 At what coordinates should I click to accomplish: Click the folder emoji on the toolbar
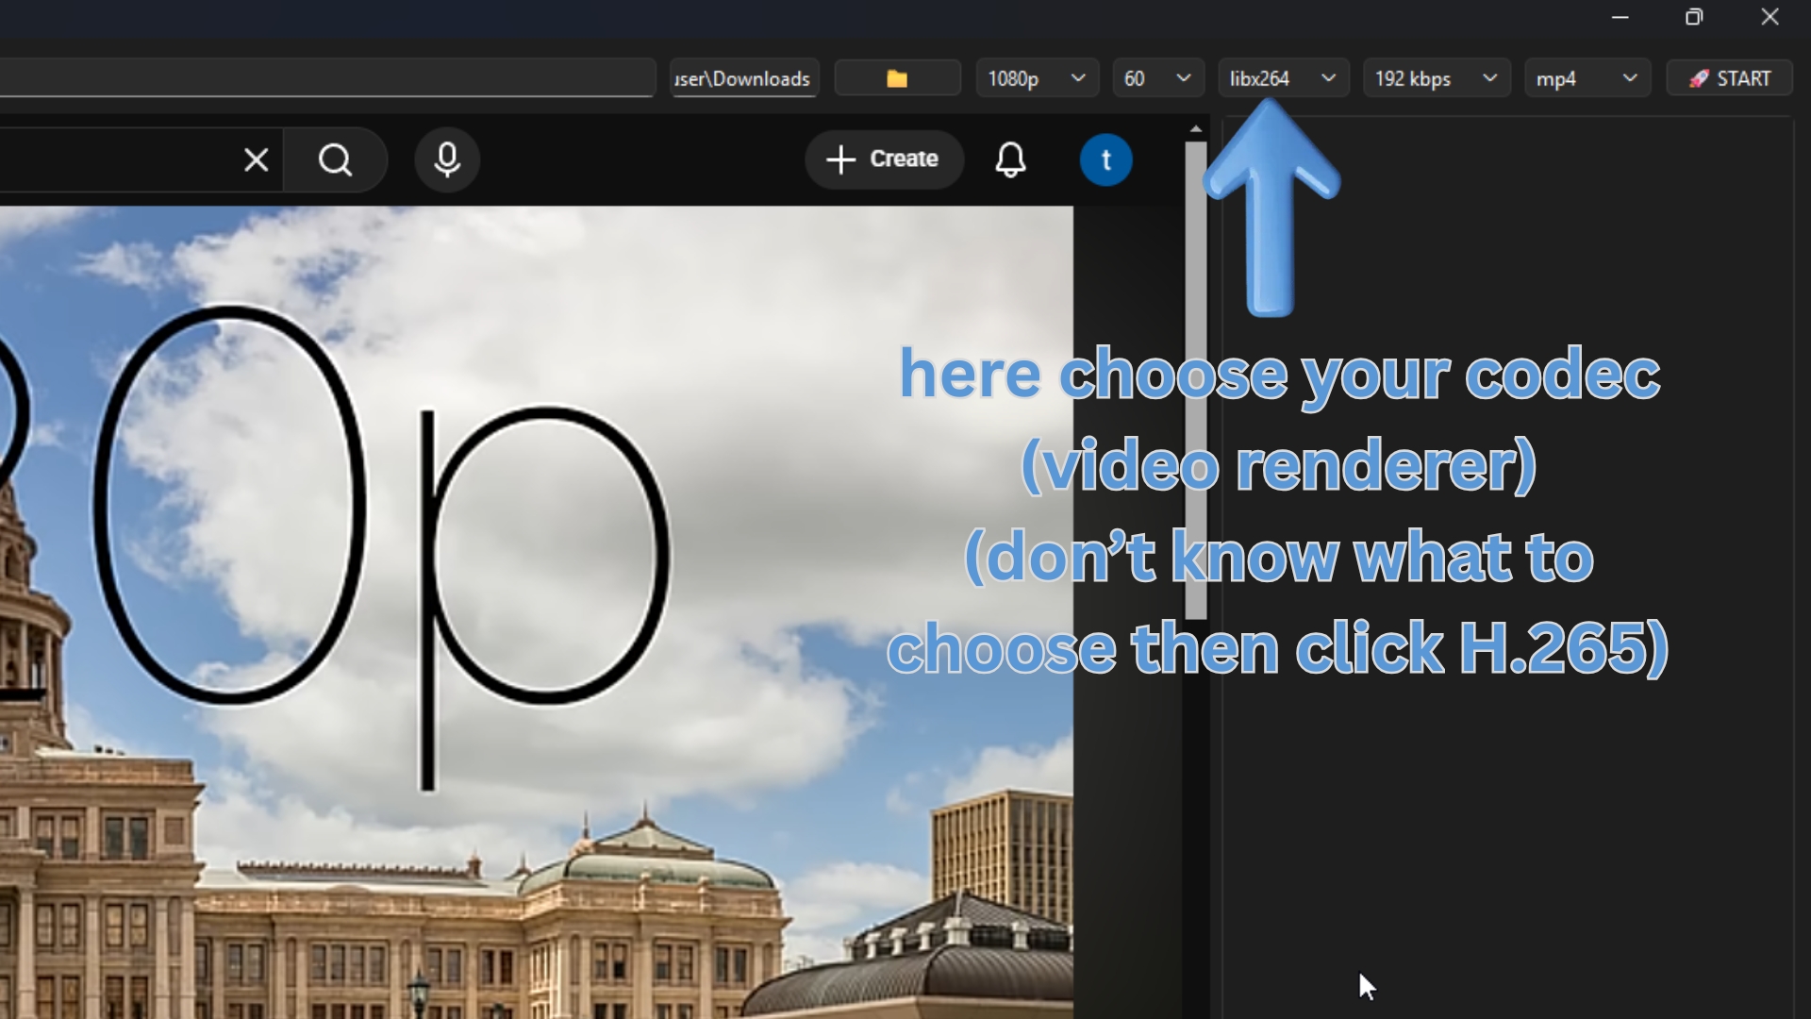point(897,77)
